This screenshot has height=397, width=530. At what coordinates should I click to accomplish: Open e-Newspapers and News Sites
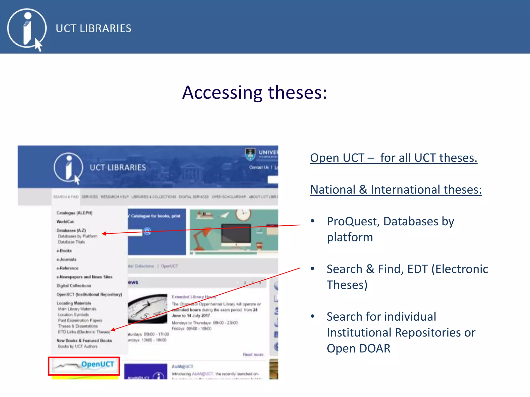pyautogui.click(x=84, y=277)
